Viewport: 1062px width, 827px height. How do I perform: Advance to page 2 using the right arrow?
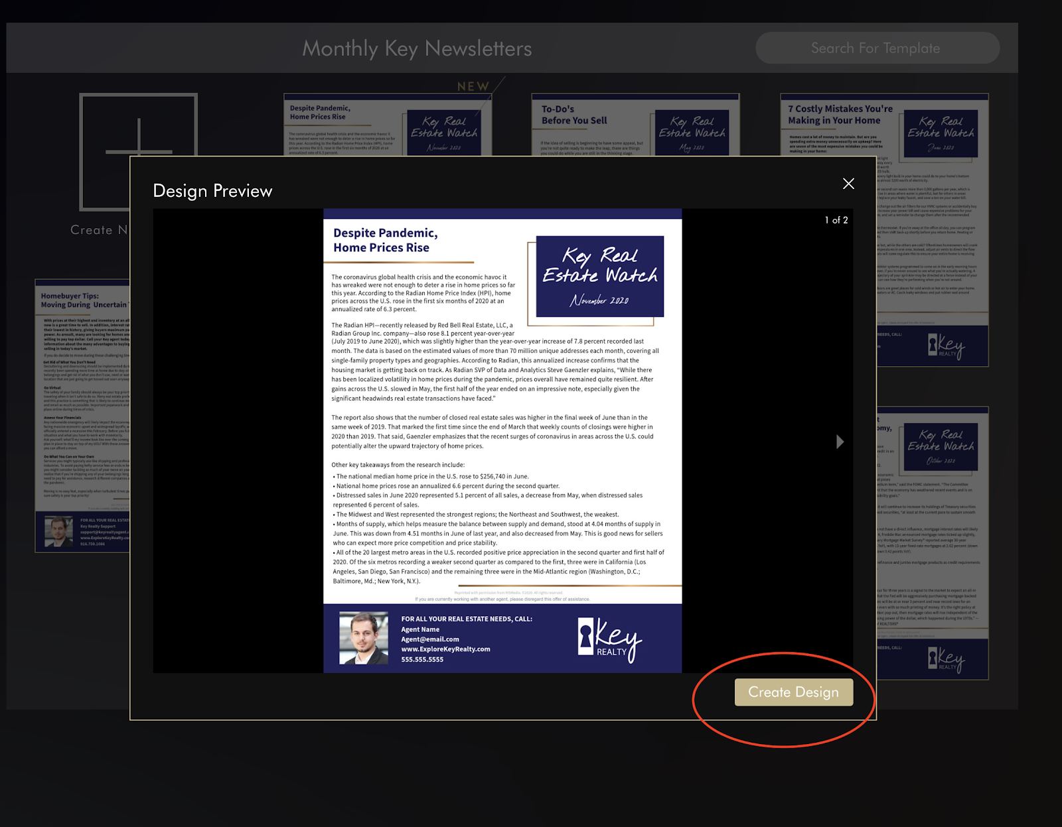(840, 442)
